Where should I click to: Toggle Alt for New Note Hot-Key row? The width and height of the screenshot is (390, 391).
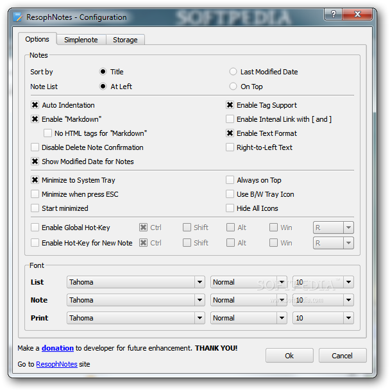[230, 243]
